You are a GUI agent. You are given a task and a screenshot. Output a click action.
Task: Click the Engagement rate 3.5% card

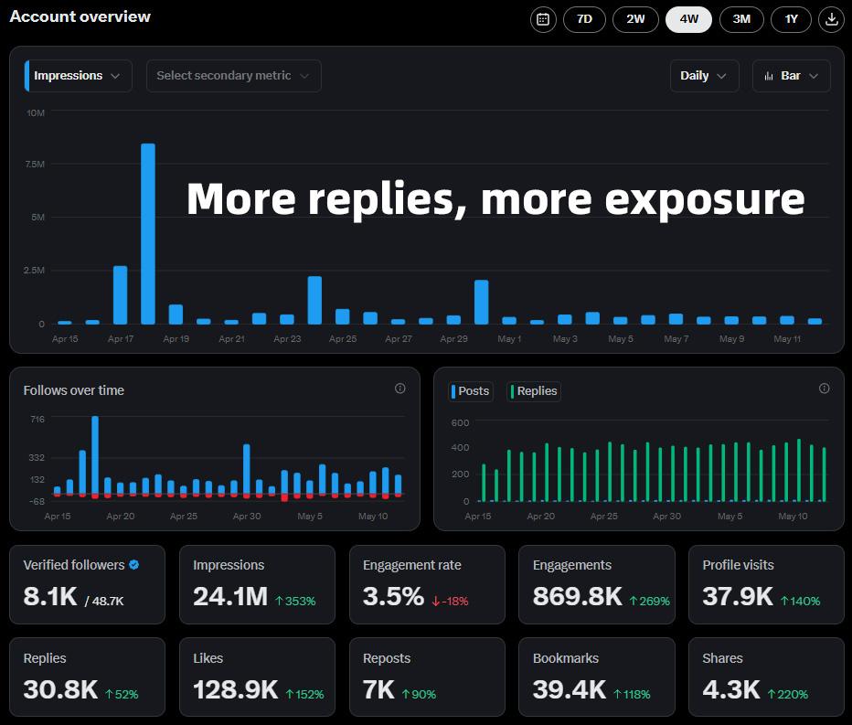427,585
